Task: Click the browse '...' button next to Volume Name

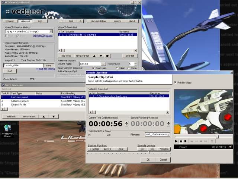Action: point(103,64)
